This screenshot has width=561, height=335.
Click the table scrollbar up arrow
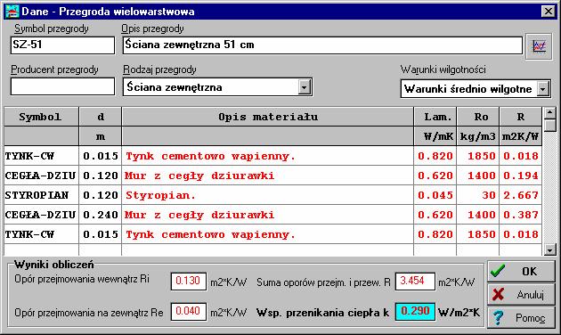click(549, 113)
